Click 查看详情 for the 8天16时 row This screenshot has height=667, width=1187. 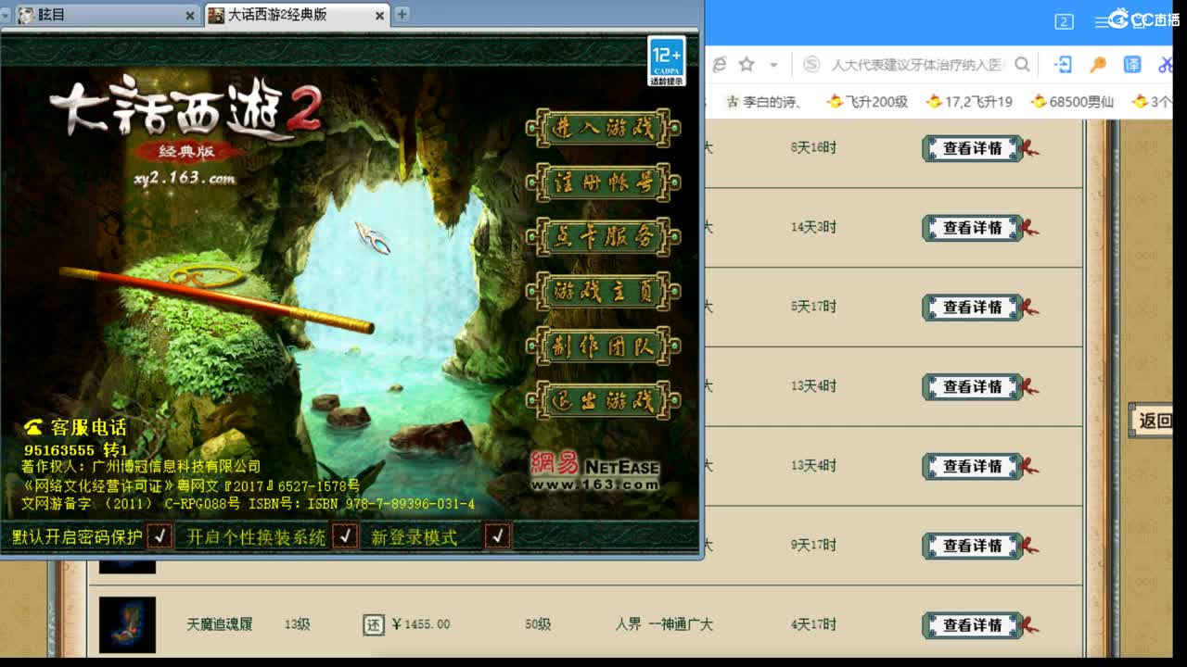[973, 148]
